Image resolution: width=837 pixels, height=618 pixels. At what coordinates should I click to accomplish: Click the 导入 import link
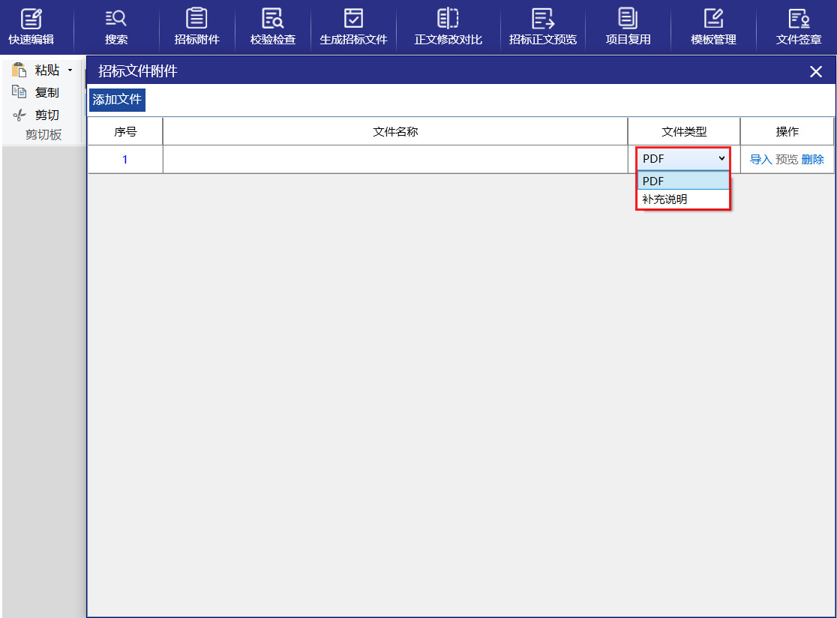[x=760, y=159]
